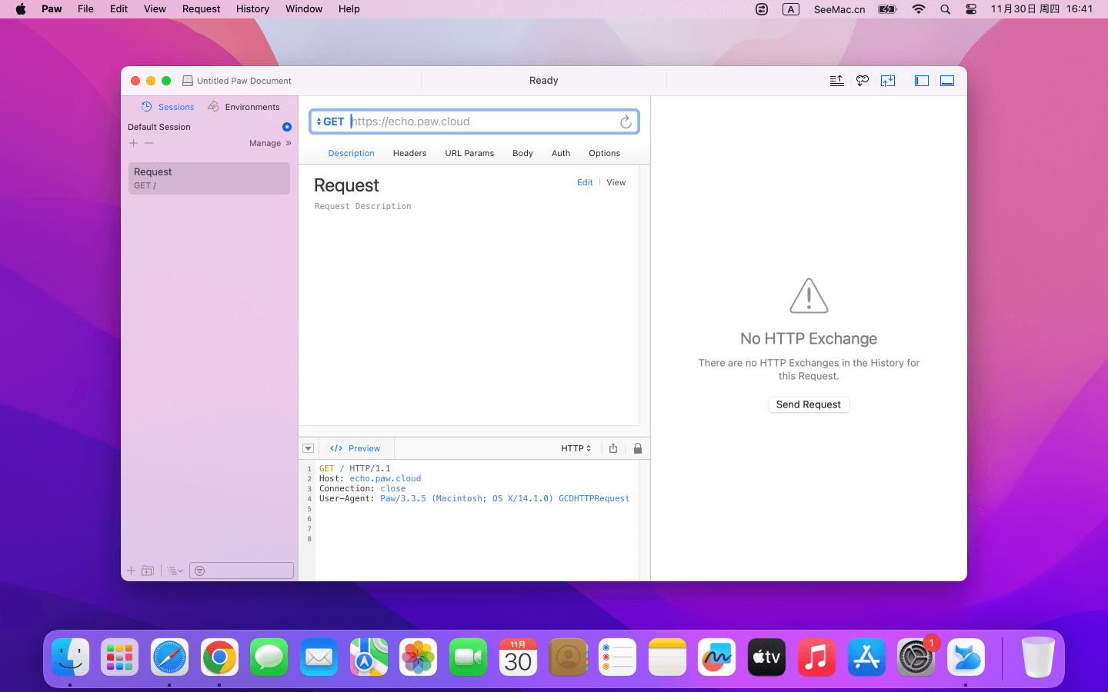Image resolution: width=1108 pixels, height=692 pixels.
Task: Click the warning triangle icon
Action: click(809, 296)
